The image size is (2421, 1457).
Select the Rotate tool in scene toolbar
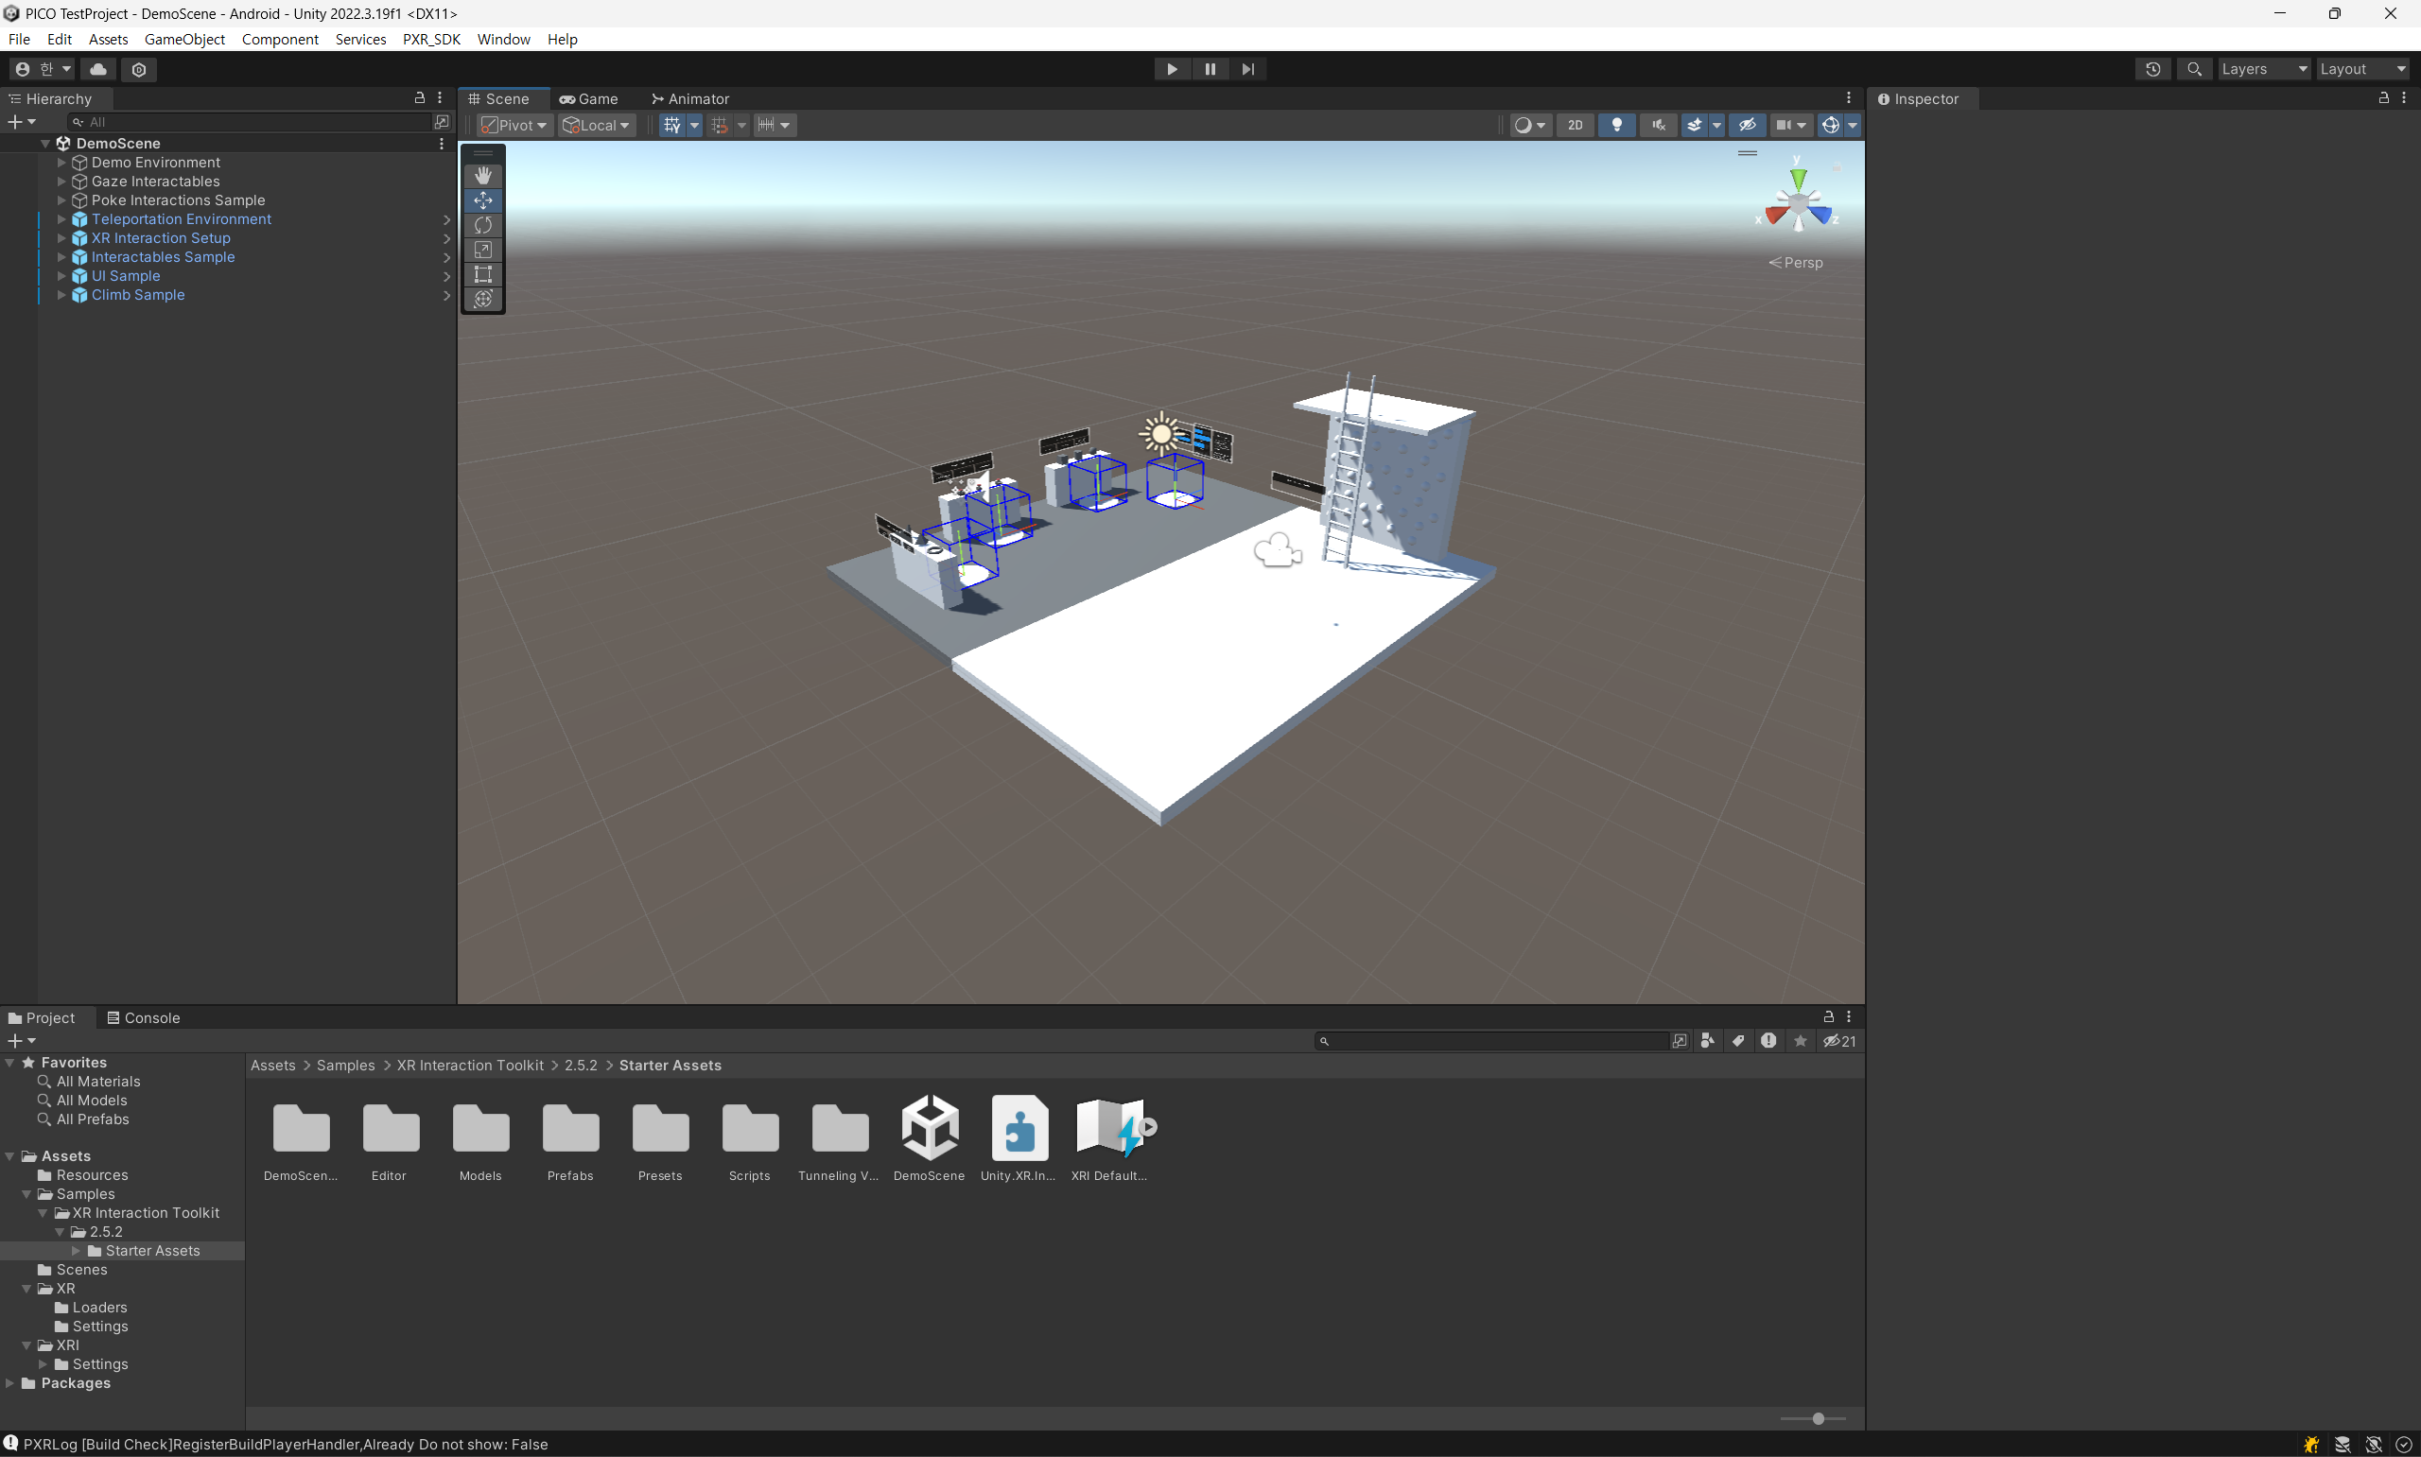point(483,225)
